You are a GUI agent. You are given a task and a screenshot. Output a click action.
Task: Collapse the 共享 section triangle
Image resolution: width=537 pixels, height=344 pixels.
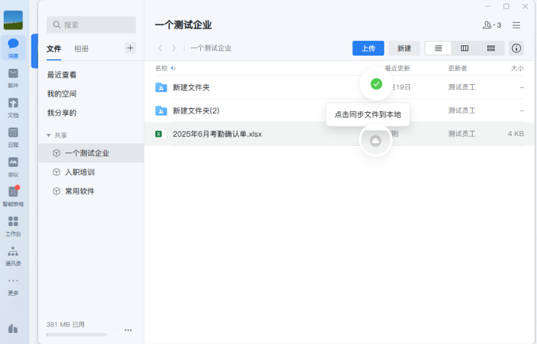point(49,135)
